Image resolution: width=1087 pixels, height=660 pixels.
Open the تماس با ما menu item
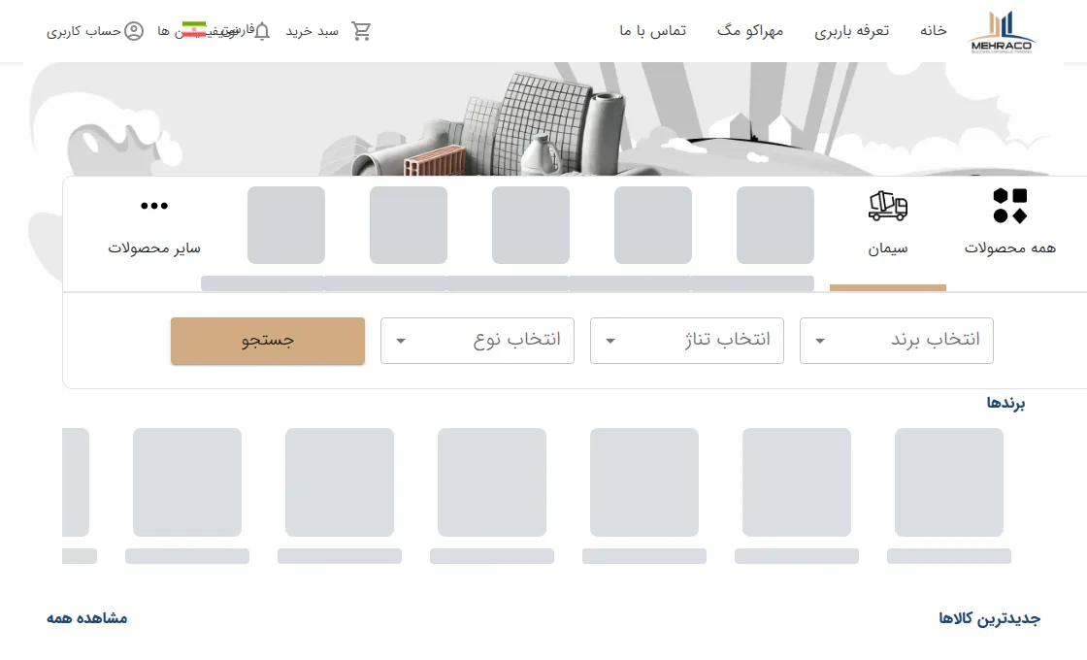tap(653, 30)
